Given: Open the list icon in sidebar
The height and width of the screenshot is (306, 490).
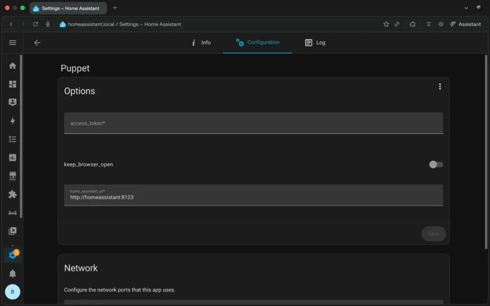Looking at the screenshot, I should 12,139.
